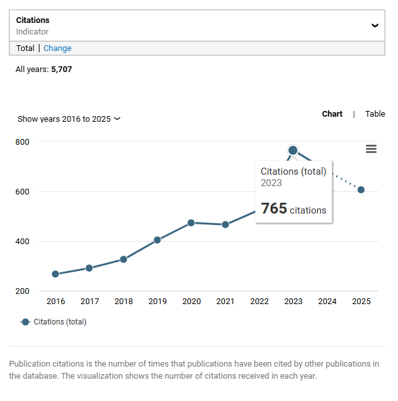Viewport: 398px width, 401px height.
Task: Select the 2018 data point marker
Action: coord(124,259)
